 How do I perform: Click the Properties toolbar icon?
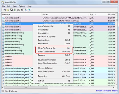click(22, 10)
